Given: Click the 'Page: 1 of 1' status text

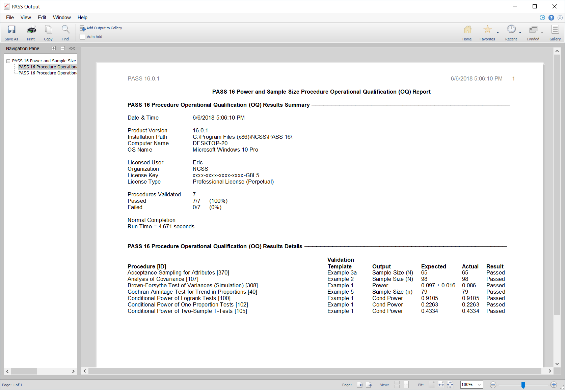Looking at the screenshot, I should [12, 385].
